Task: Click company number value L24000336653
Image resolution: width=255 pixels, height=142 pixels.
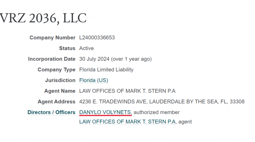Action: coord(97,38)
